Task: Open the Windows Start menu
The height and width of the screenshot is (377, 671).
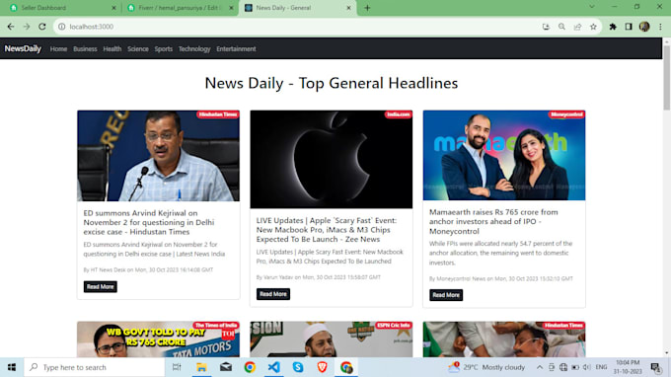Action: [12, 367]
